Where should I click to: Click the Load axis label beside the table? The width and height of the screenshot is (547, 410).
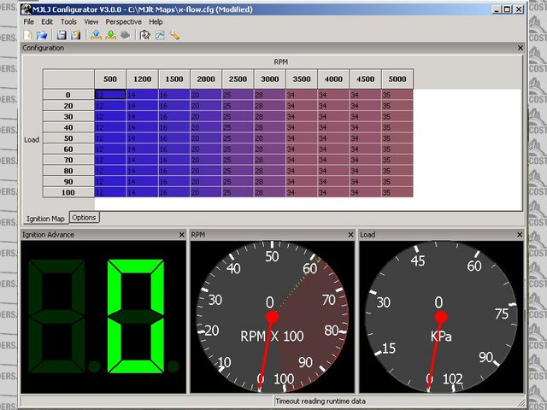click(x=32, y=140)
